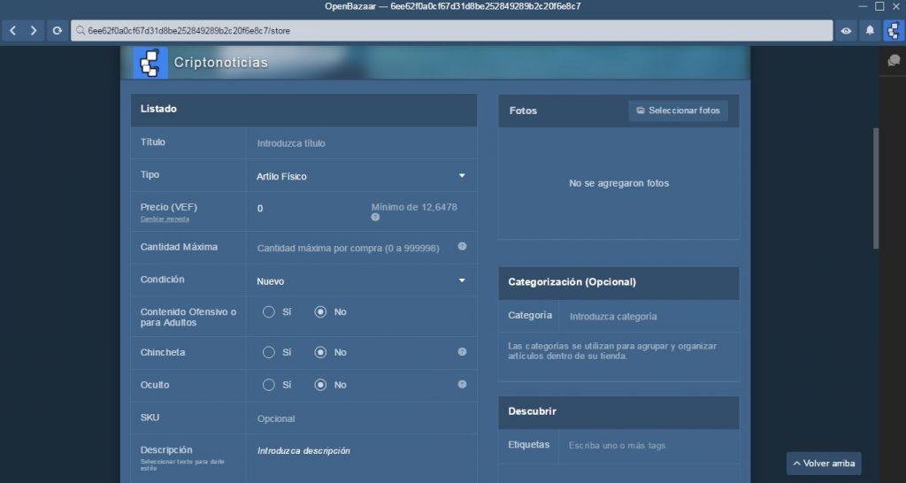
Task: Click the Categorización (Opcional) header
Action: (618, 282)
